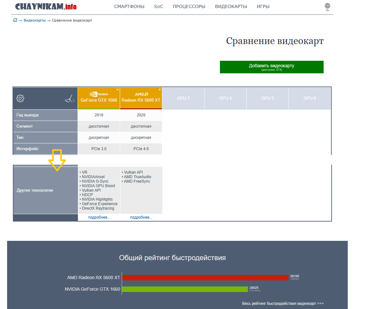The height and width of the screenshot is (309, 369).
Task: Click the PCIe 4.0 interface cell
Action: tap(141, 149)
